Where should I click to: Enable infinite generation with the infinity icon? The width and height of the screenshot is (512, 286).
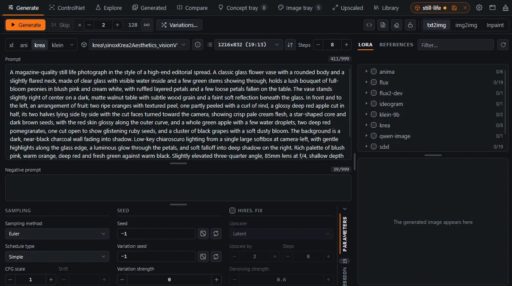click(x=147, y=25)
